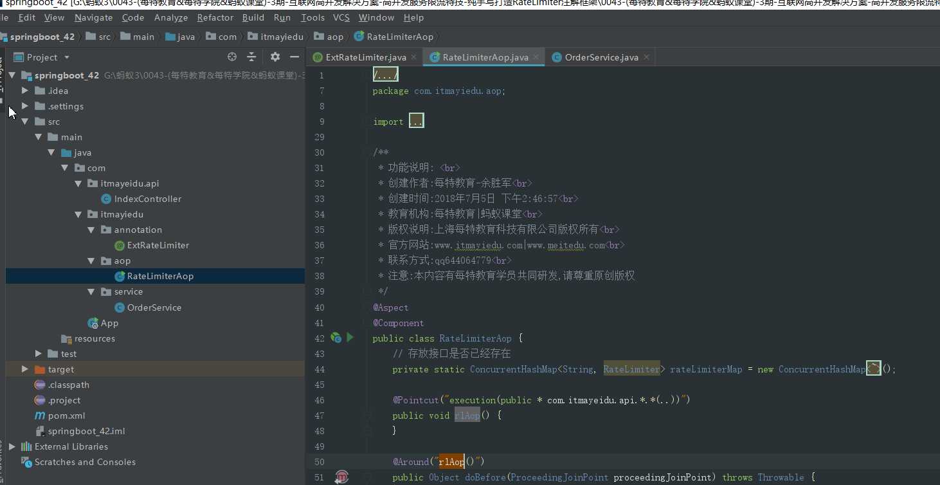Select the IndexController class icon
The image size is (940, 485).
[107, 199]
